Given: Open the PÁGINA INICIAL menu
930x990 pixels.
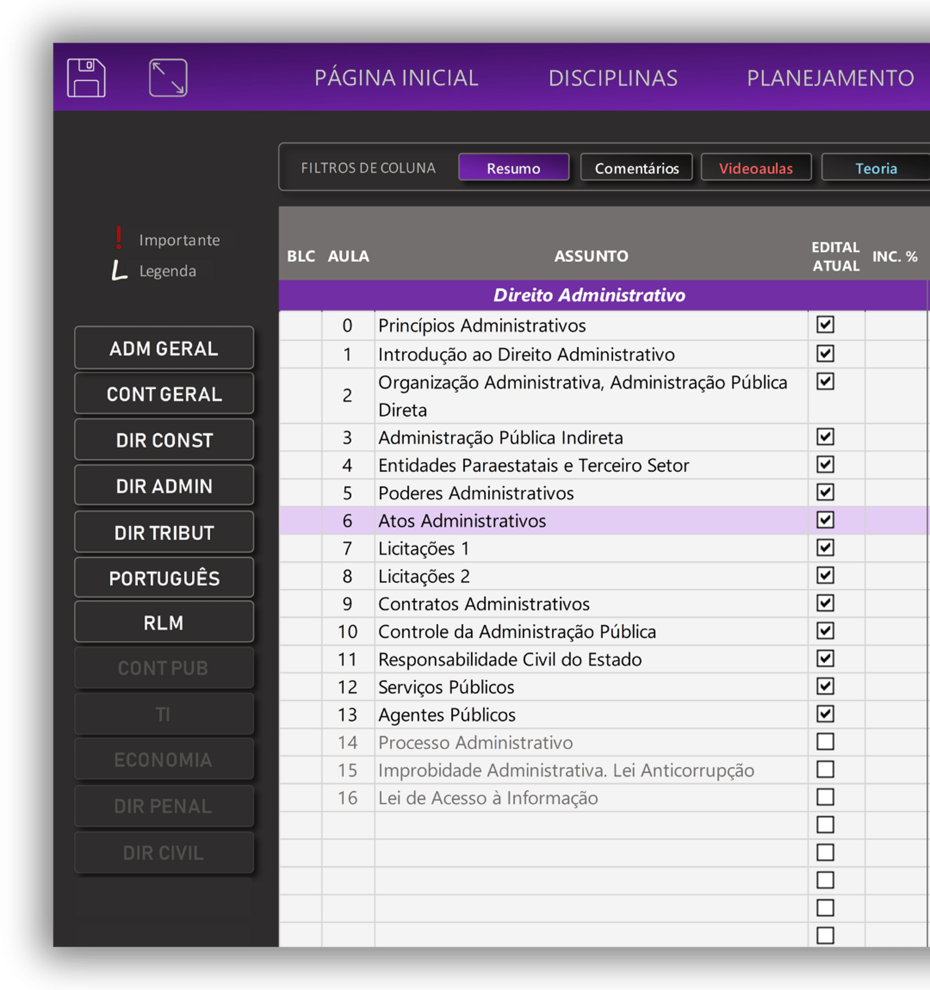Looking at the screenshot, I should (x=396, y=78).
